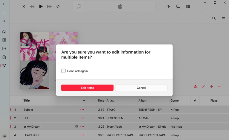Open the Library sidebar icon
Viewport: 229px width, 140px height.
[x=4, y=57]
